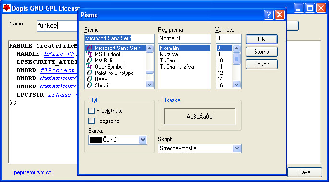Select font size 11
329x182 pixels.
pos(224,67)
